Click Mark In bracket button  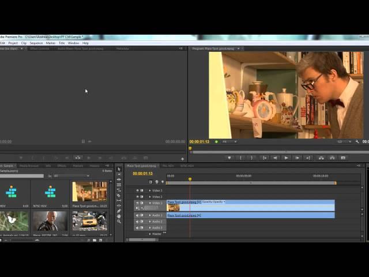[x=240, y=158]
